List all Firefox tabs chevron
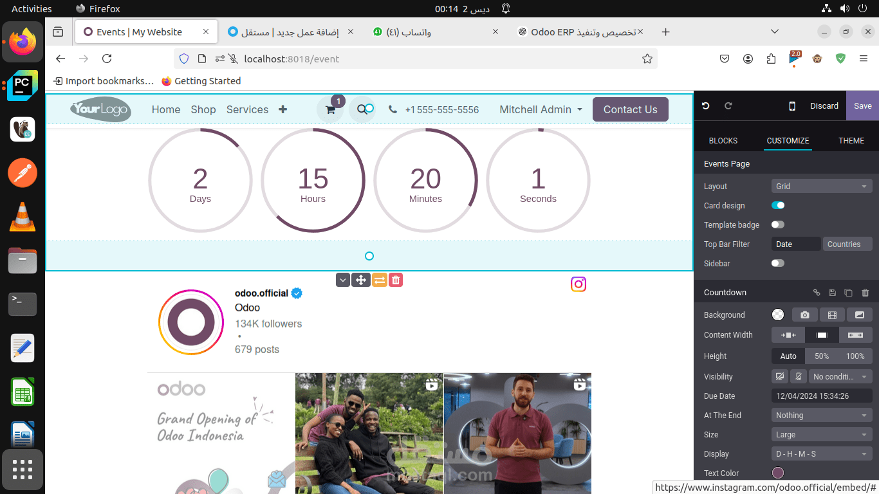879x494 pixels. (x=775, y=32)
